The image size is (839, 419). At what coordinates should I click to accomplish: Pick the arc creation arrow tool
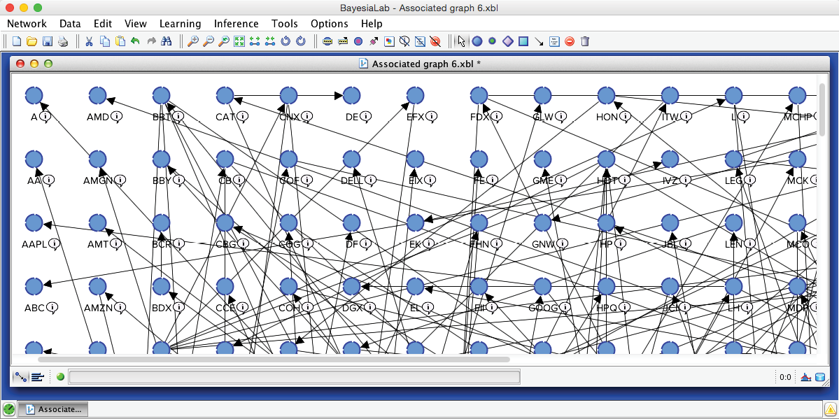pos(539,41)
